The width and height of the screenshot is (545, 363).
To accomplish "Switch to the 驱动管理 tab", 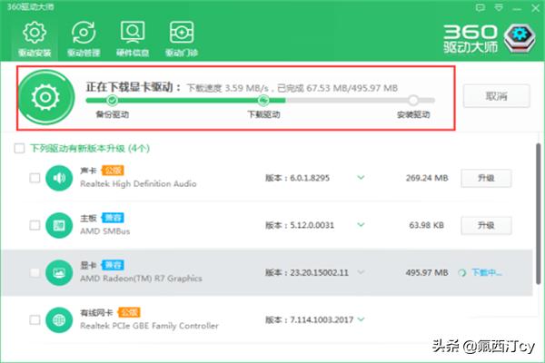I will [x=84, y=39].
